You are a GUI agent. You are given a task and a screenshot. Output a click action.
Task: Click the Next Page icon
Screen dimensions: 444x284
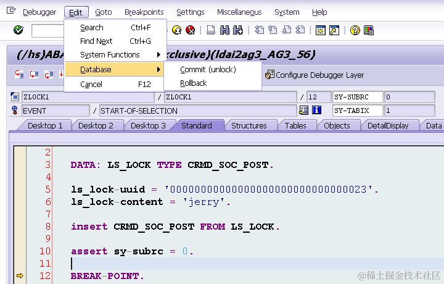point(286,30)
